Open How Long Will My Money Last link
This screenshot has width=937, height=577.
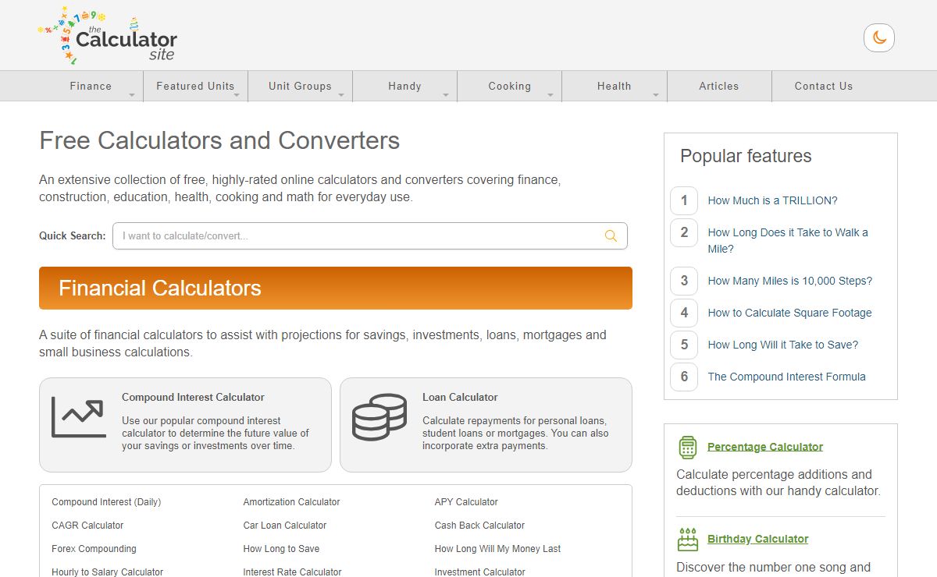click(497, 549)
